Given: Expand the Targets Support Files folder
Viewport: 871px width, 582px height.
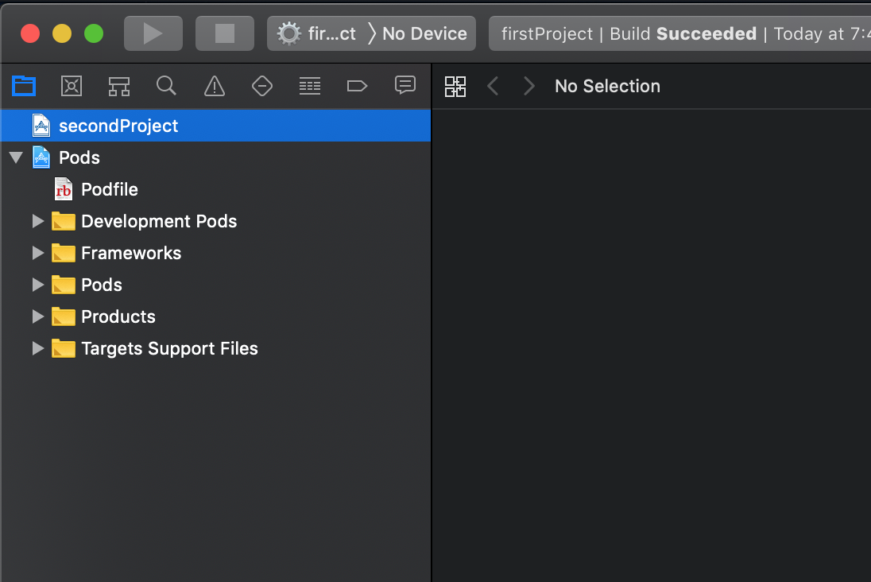Looking at the screenshot, I should coord(38,348).
